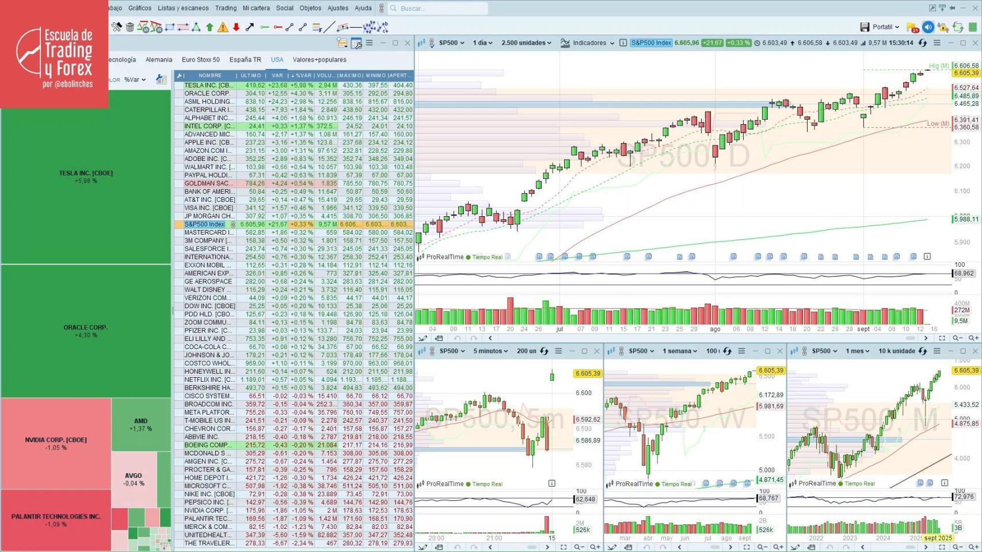Click the refresh icon on the SP500 chart
This screenshot has height=552, width=982.
click(x=923, y=43)
